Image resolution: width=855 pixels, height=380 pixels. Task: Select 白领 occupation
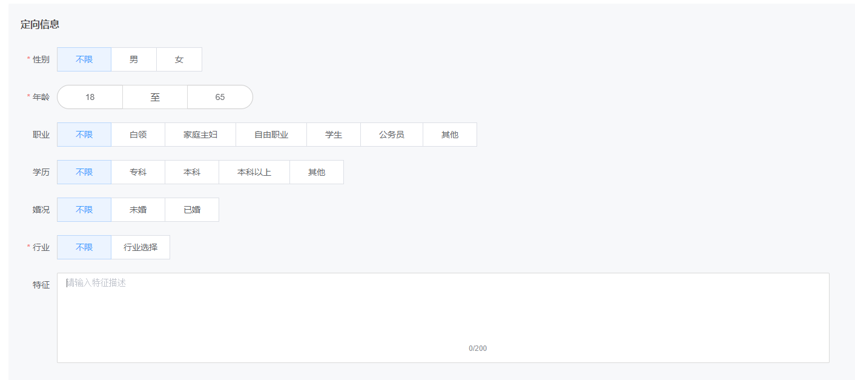pyautogui.click(x=138, y=135)
